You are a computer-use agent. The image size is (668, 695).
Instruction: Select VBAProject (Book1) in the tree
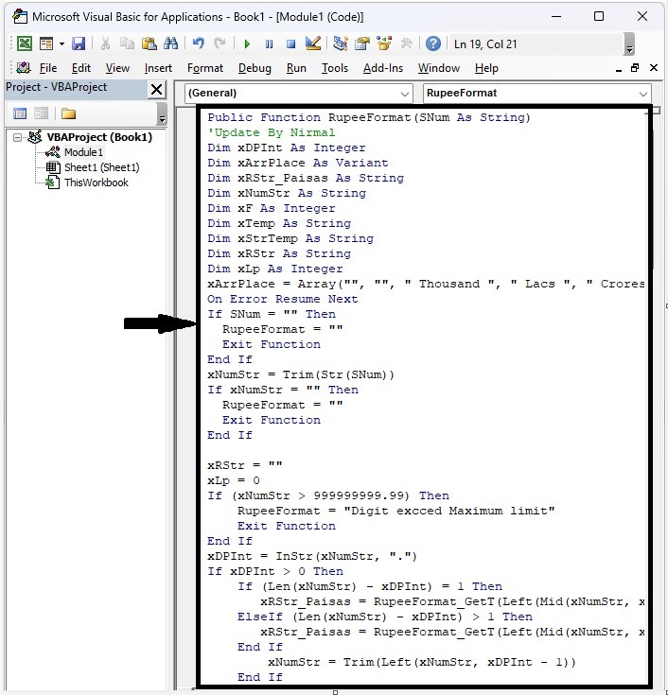(99, 137)
